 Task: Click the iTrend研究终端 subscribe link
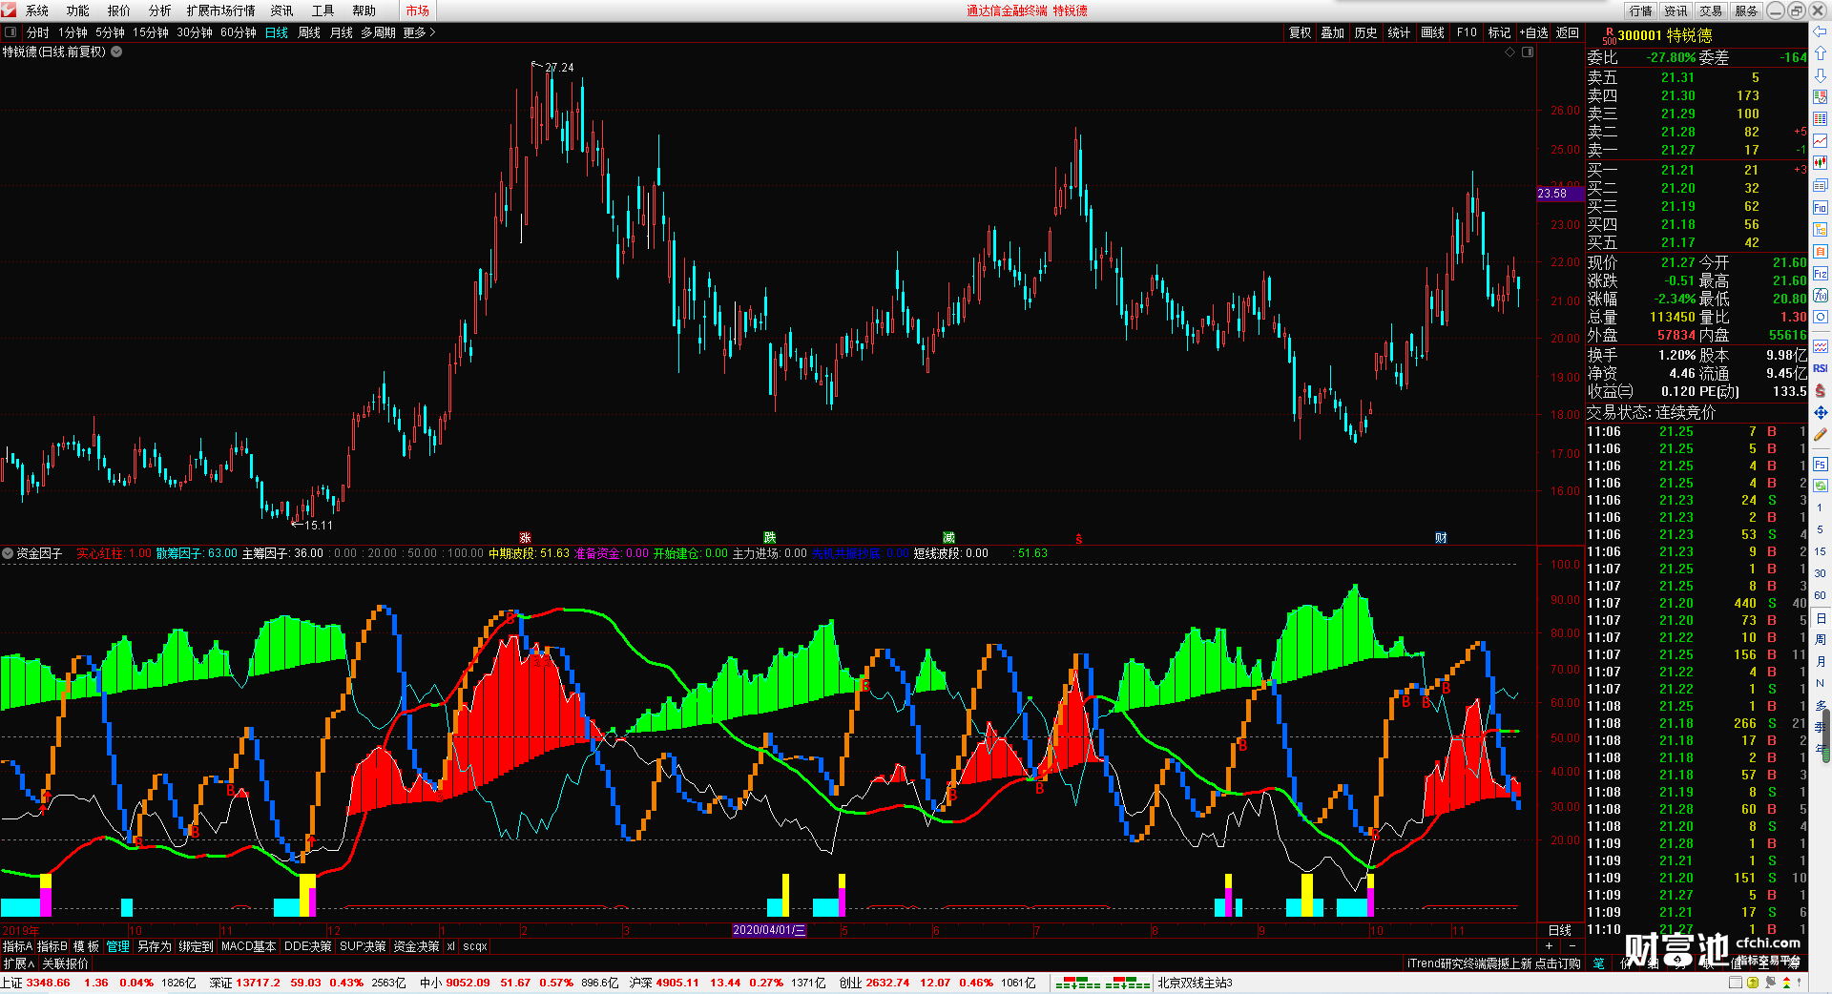coord(1493,963)
